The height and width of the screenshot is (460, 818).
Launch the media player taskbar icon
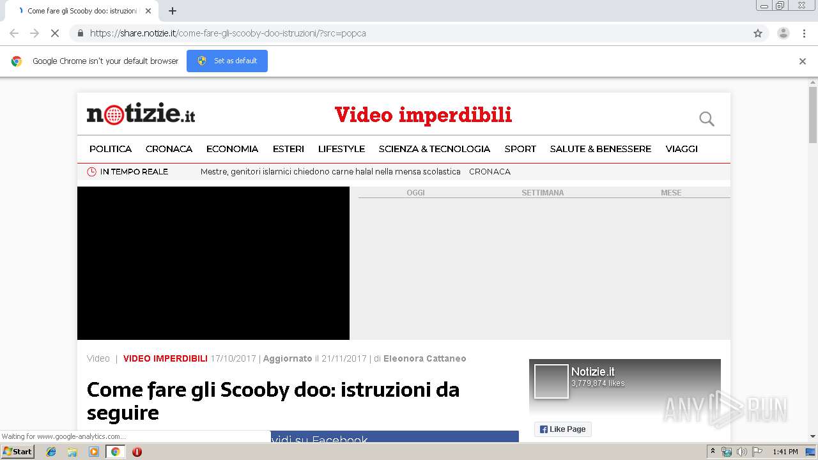(x=94, y=452)
